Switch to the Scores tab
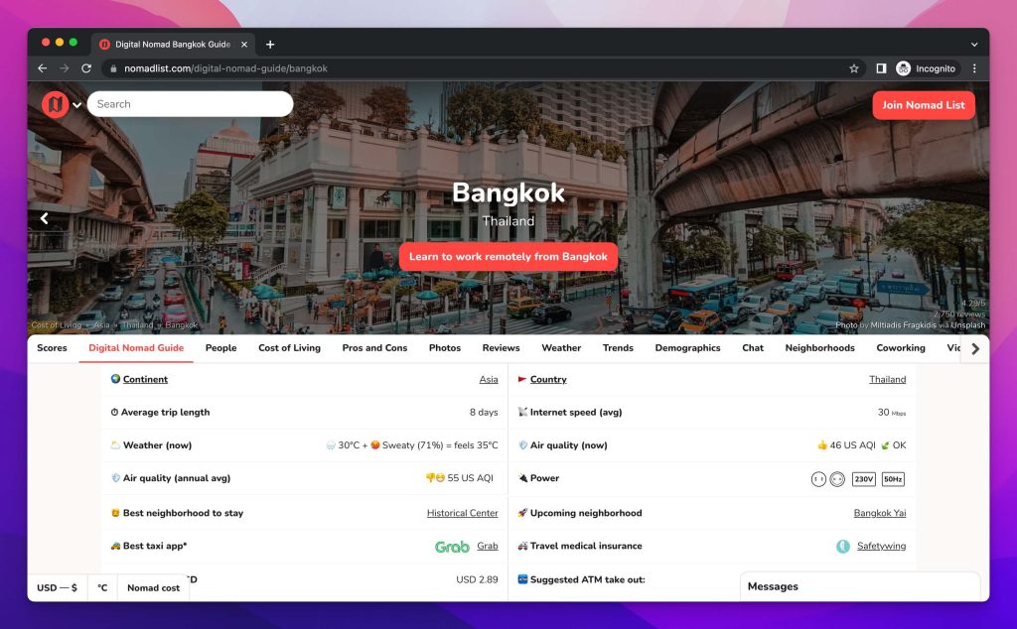1017x629 pixels. pyautogui.click(x=52, y=348)
